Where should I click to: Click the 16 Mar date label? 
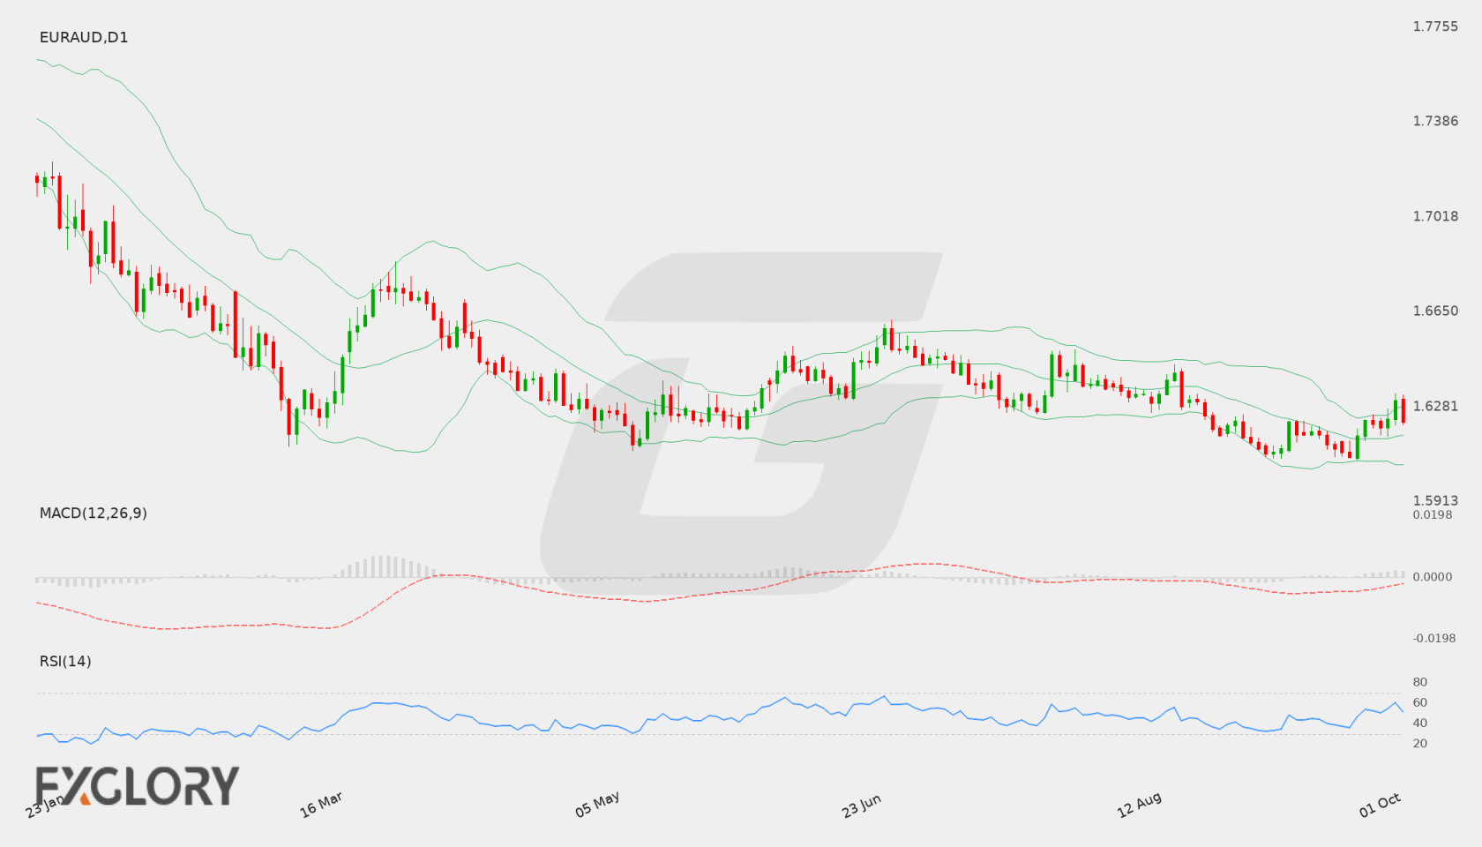click(321, 805)
